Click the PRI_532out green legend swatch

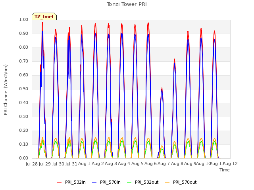pos(129,183)
